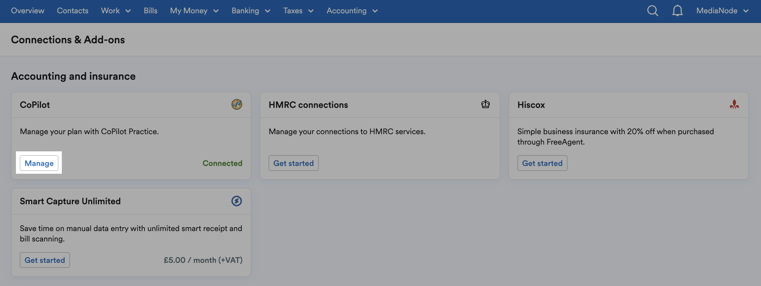This screenshot has width=761, height=286.
Task: Expand the My Money menu dropdown
Action: 194,11
